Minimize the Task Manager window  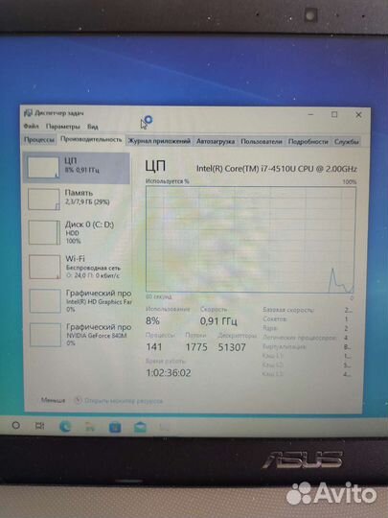[x=310, y=114]
